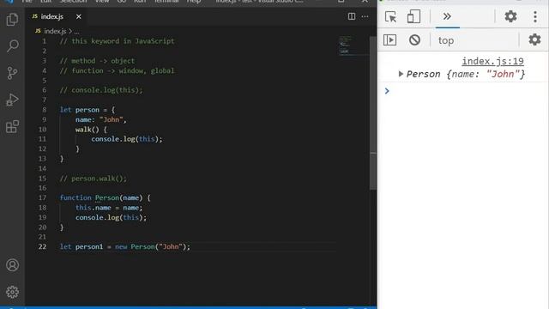549x309 pixels.
Task: Click '// console.log(this);' comment line
Action: pos(101,90)
